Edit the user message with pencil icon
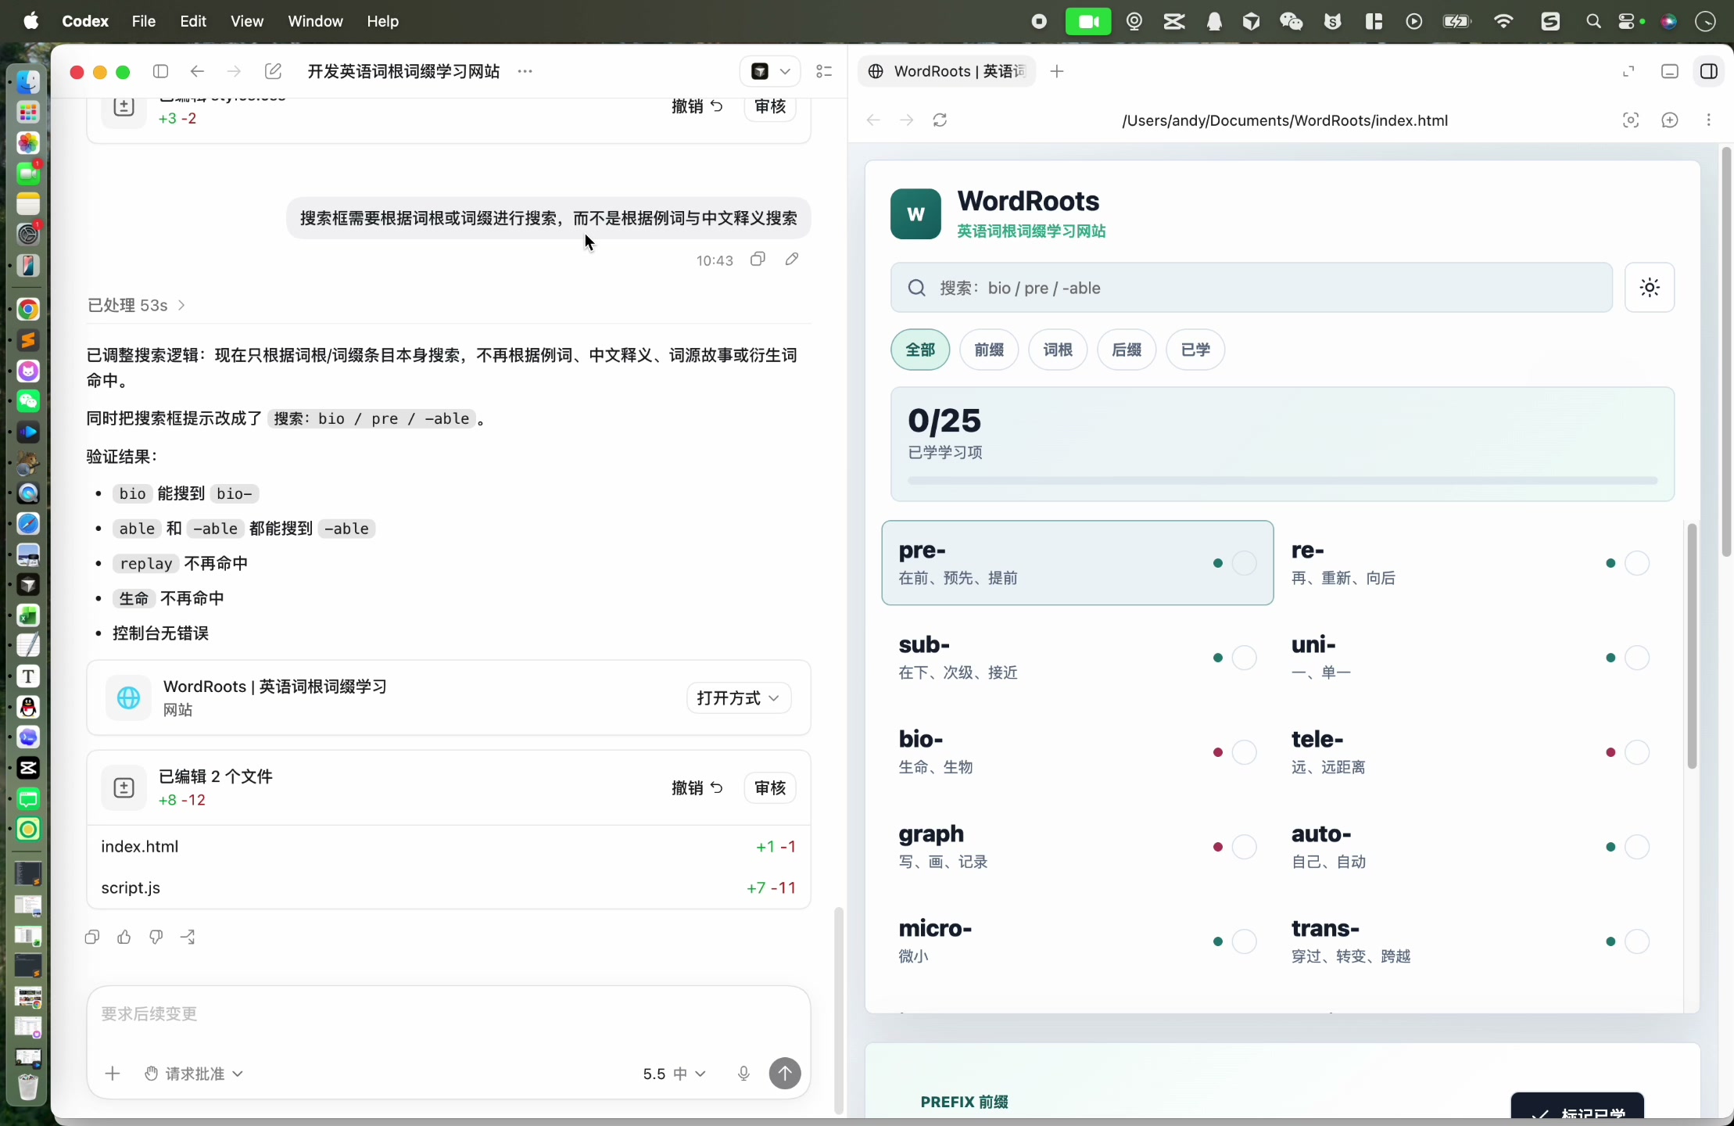The height and width of the screenshot is (1126, 1734). point(792,259)
